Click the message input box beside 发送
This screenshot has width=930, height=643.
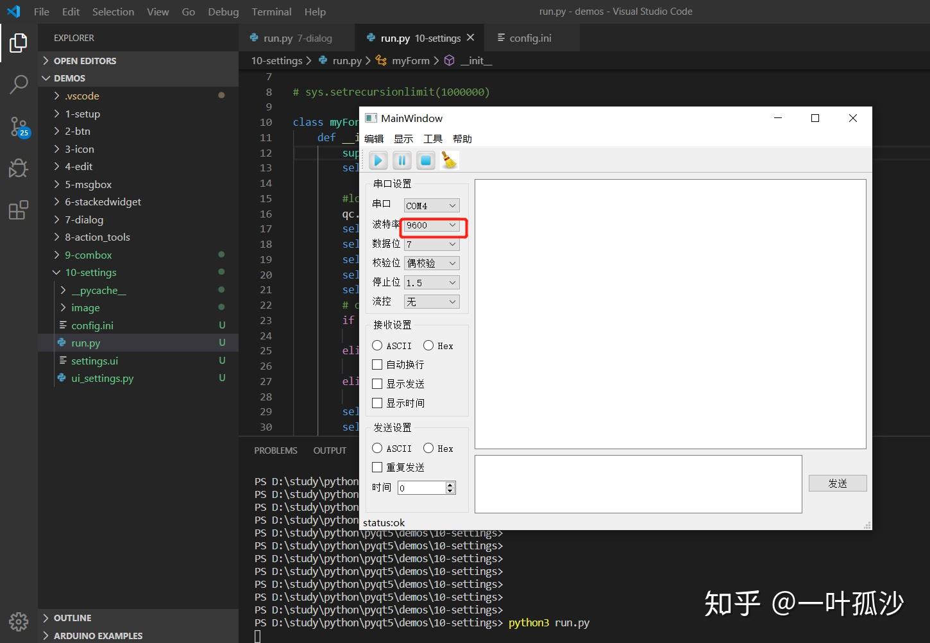[x=638, y=484]
